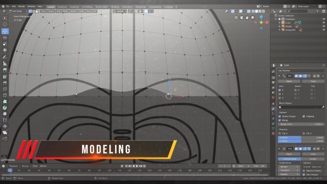This screenshot has height=184, width=327.
Task: Collapse the Subdivision modifier panel
Action: coord(279,149)
